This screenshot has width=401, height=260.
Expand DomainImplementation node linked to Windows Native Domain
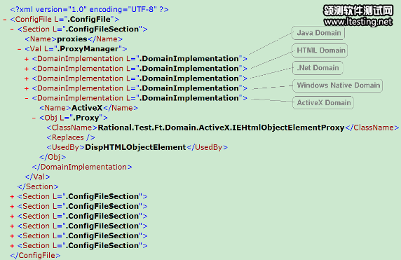pos(27,88)
